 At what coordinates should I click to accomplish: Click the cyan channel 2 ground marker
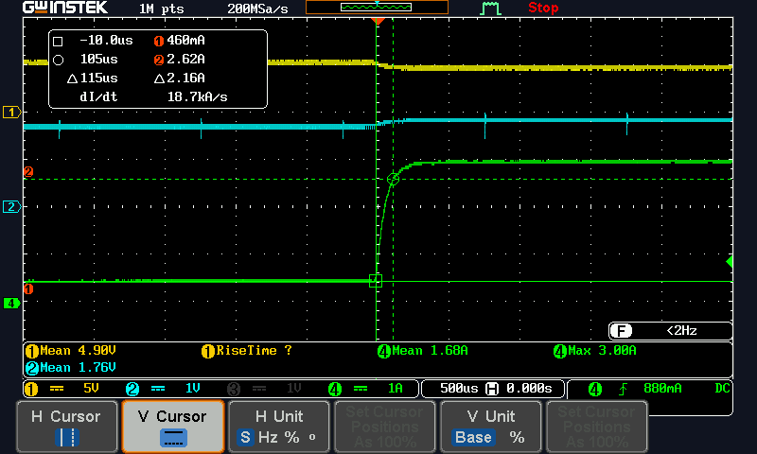point(11,206)
